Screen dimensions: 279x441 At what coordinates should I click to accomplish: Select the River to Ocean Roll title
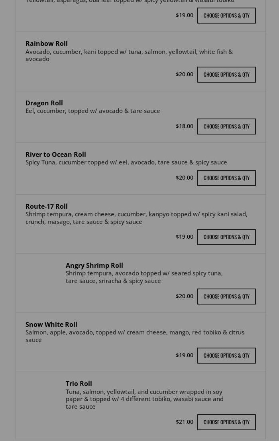[x=56, y=154]
